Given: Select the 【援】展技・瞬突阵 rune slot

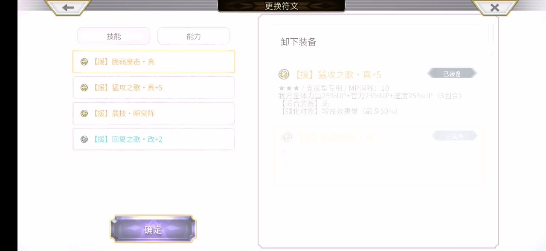Looking at the screenshot, I should [154, 114].
